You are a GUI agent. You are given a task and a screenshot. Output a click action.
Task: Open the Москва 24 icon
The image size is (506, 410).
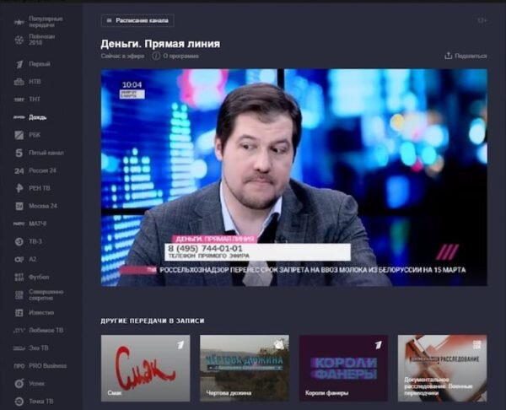pyautogui.click(x=19, y=206)
